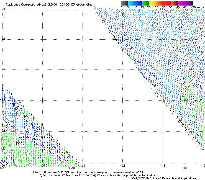Image resolution: width=205 pixels, height=180 pixels.
Task: Click the ">50 knots" legend label
Action: (x=197, y=7)
